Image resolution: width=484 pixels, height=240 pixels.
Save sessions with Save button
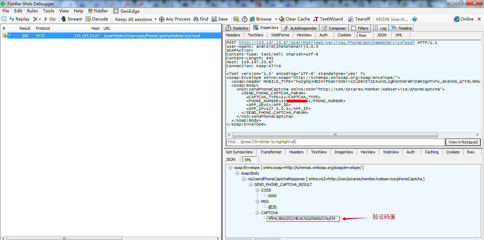click(x=220, y=19)
